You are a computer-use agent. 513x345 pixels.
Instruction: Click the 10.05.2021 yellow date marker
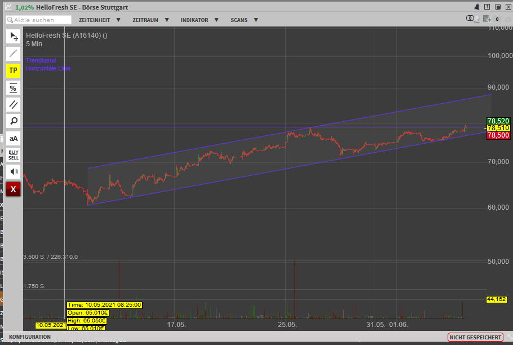pos(51,325)
